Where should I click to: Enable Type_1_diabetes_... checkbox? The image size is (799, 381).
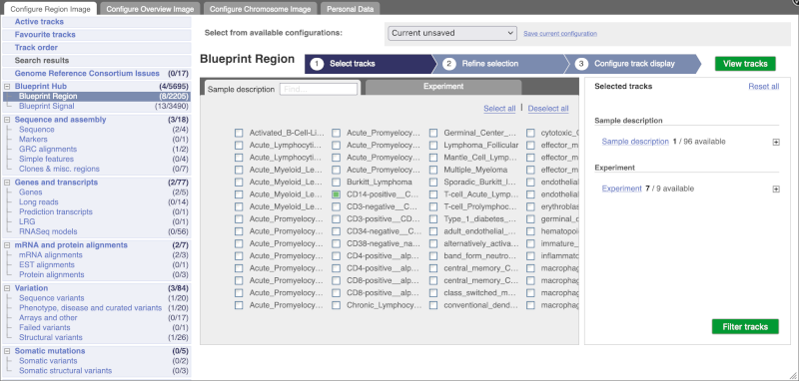[x=433, y=219]
